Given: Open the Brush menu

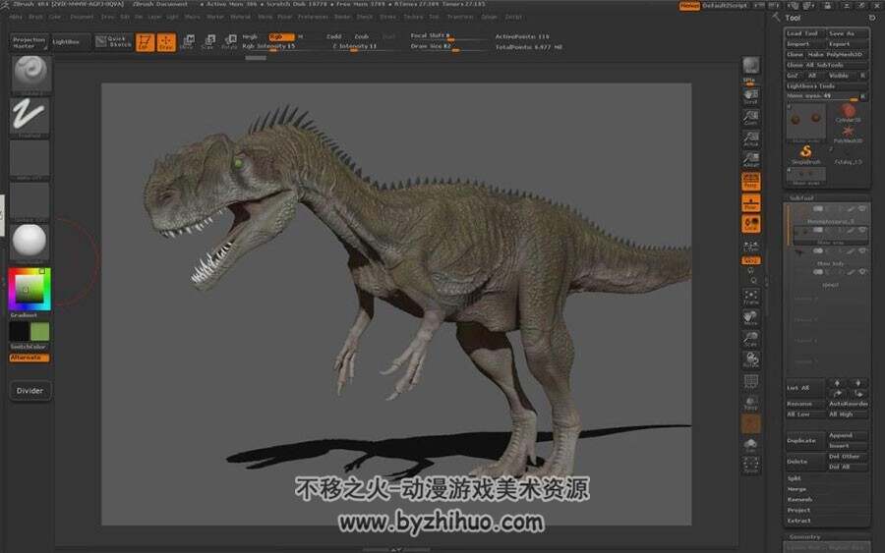Looking at the screenshot, I should point(35,17).
